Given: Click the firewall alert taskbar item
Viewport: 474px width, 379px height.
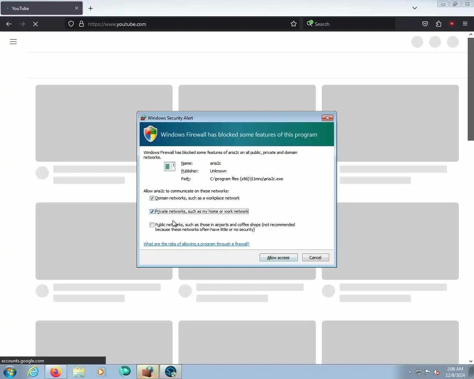Looking at the screenshot, I should click(x=148, y=372).
